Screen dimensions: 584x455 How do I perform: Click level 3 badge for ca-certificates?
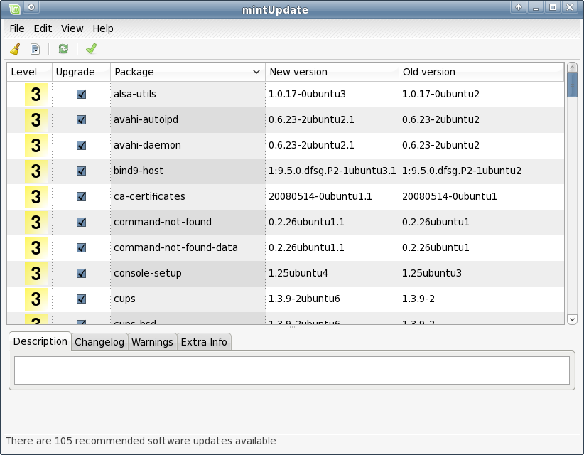tap(36, 197)
